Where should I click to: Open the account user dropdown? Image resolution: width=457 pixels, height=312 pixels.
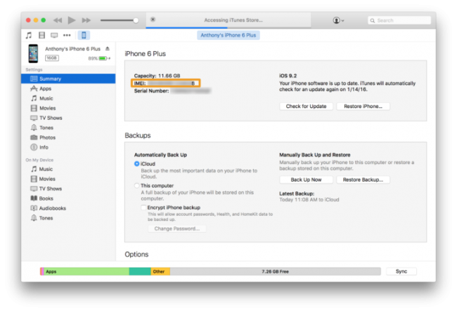click(x=337, y=20)
